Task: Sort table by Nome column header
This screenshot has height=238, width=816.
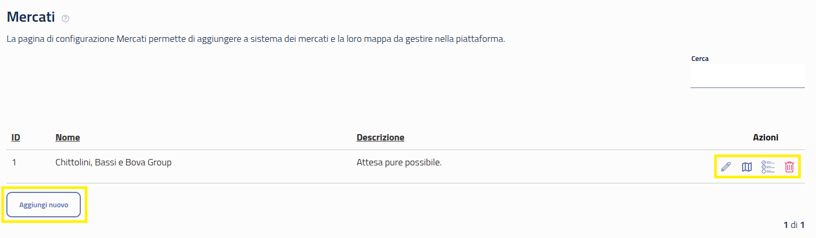Action: 68,138
